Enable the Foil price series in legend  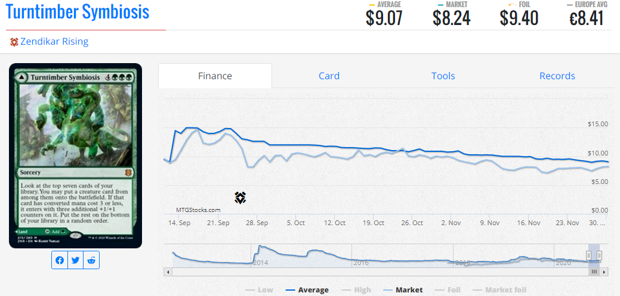pos(448,290)
